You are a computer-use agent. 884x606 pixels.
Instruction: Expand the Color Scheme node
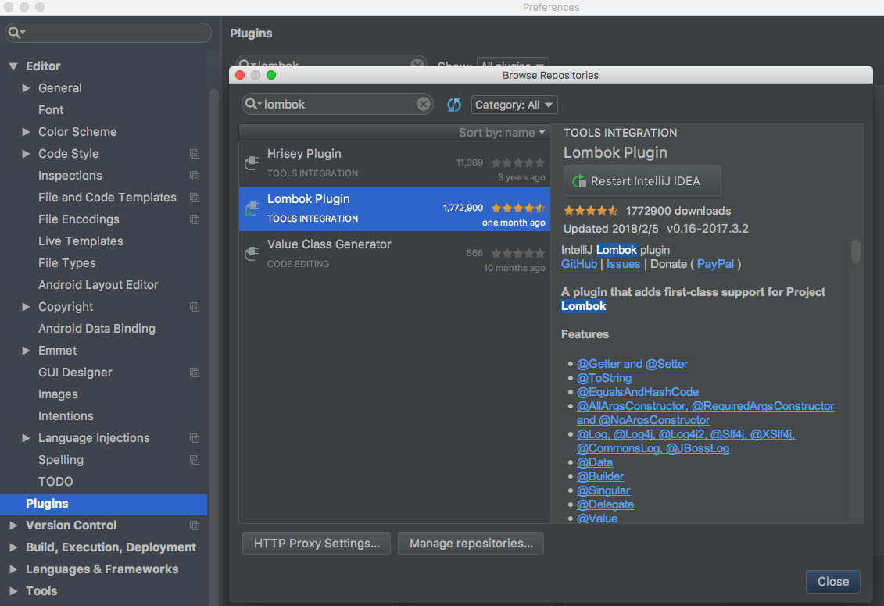26,132
